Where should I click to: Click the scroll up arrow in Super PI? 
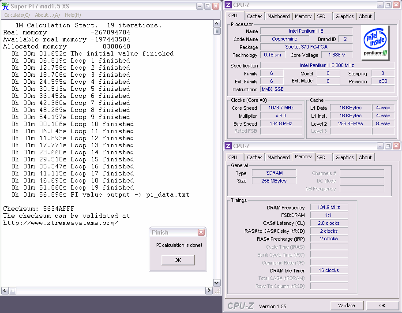pyautogui.click(x=217, y=24)
